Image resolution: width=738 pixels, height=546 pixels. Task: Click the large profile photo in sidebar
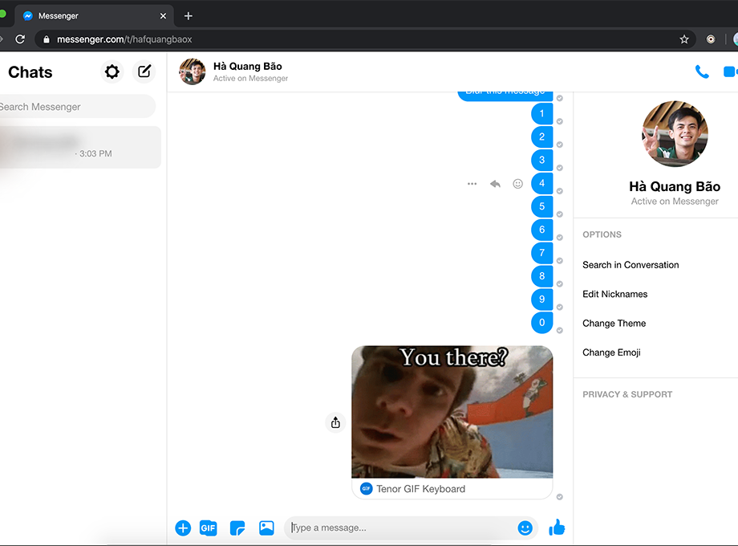click(x=675, y=134)
